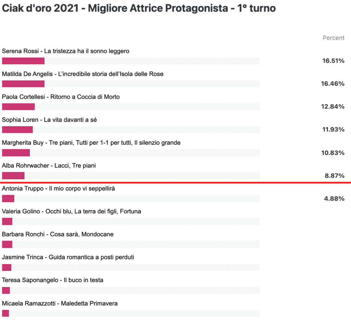The width and height of the screenshot is (351, 324).
Task: Click the Matilda De Angelis result bar
Action: point(131,84)
